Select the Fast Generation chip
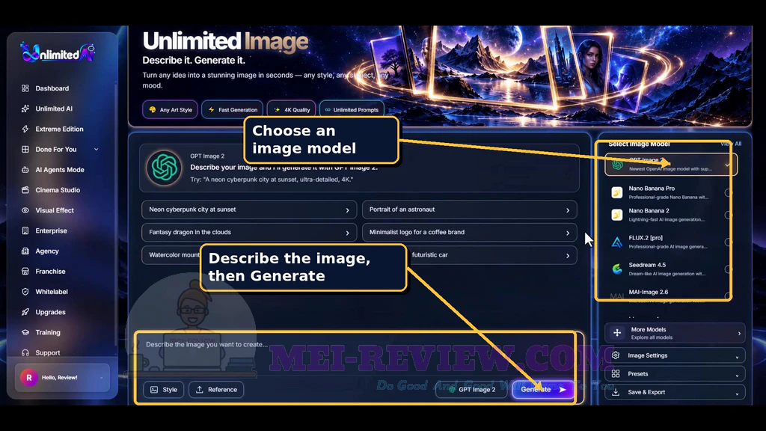 [x=233, y=109]
